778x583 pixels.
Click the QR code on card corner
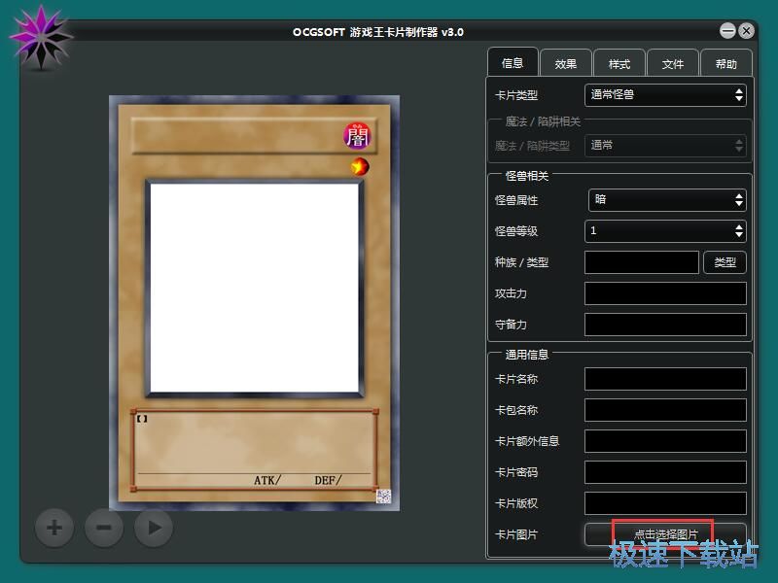383,496
